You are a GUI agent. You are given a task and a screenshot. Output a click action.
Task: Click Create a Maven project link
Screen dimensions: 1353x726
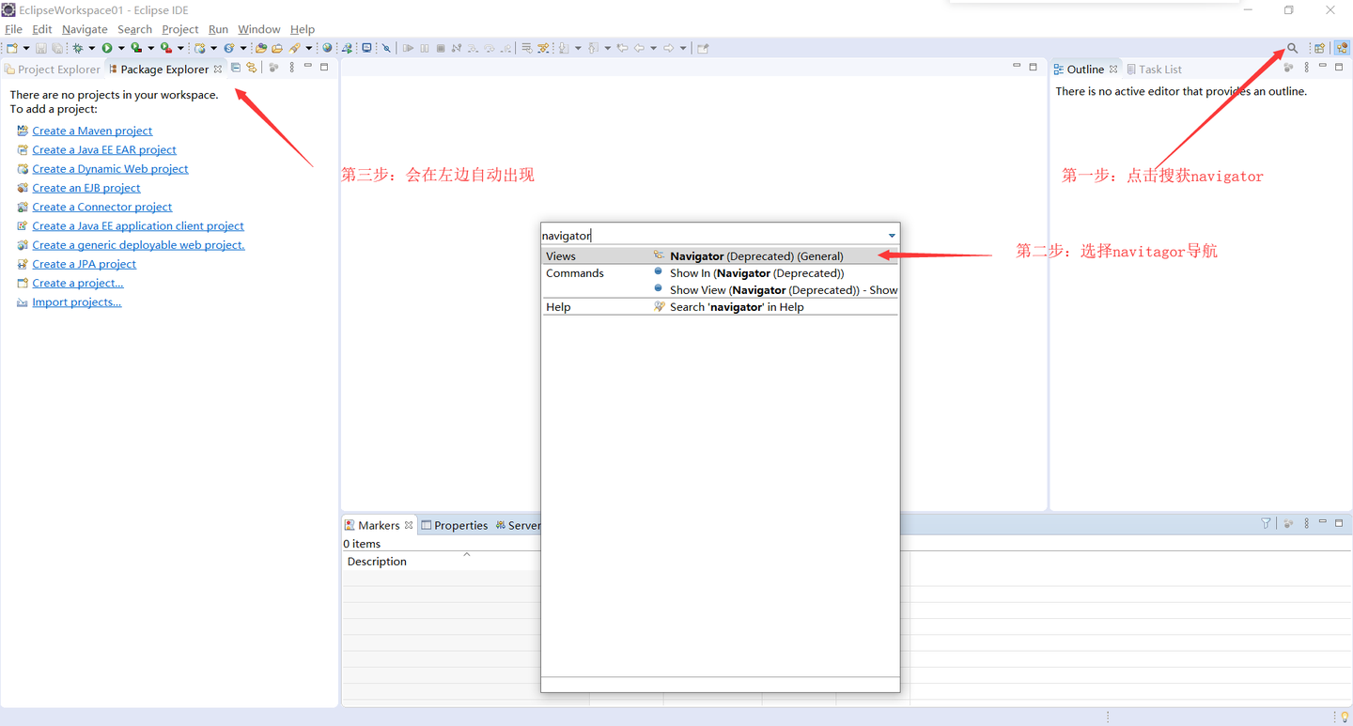point(92,131)
